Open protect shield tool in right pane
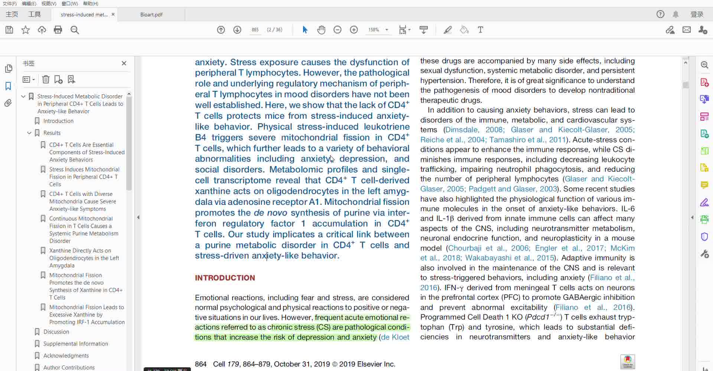 [x=704, y=237]
